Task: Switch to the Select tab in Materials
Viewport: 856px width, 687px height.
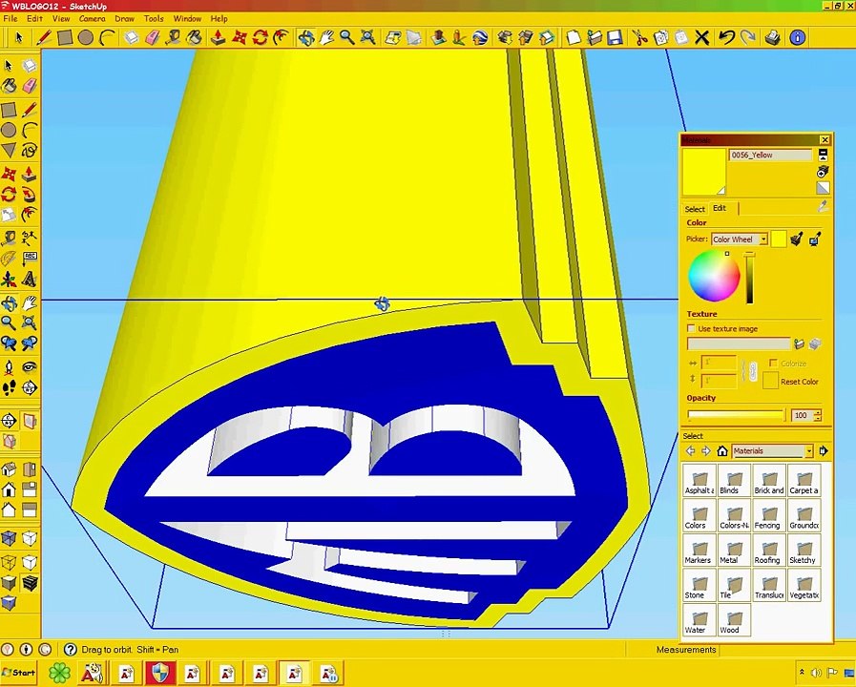Action: pyautogui.click(x=695, y=209)
